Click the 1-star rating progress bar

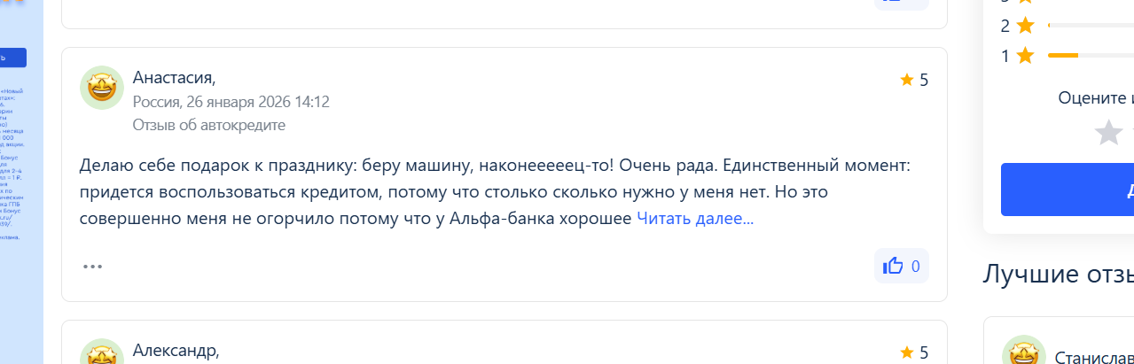tap(1091, 56)
